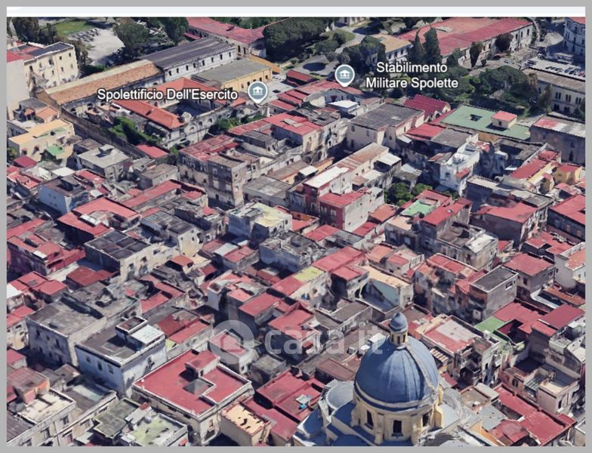The image size is (592, 453).
Task: Click the Spolettificio Dell'Esercito map marker icon
Action: 257,91
